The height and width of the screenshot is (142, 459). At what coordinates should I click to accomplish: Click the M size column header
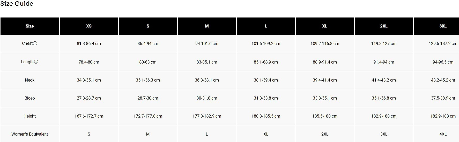click(x=207, y=26)
